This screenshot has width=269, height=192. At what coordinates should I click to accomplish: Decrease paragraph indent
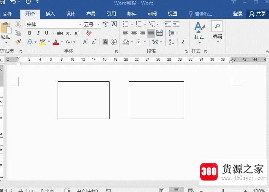tap(168, 24)
